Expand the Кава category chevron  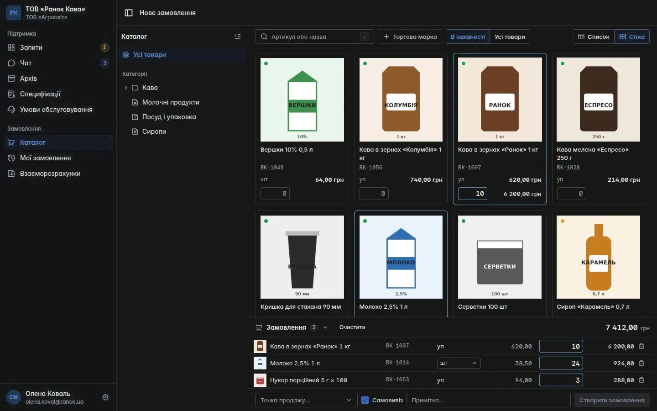point(126,88)
